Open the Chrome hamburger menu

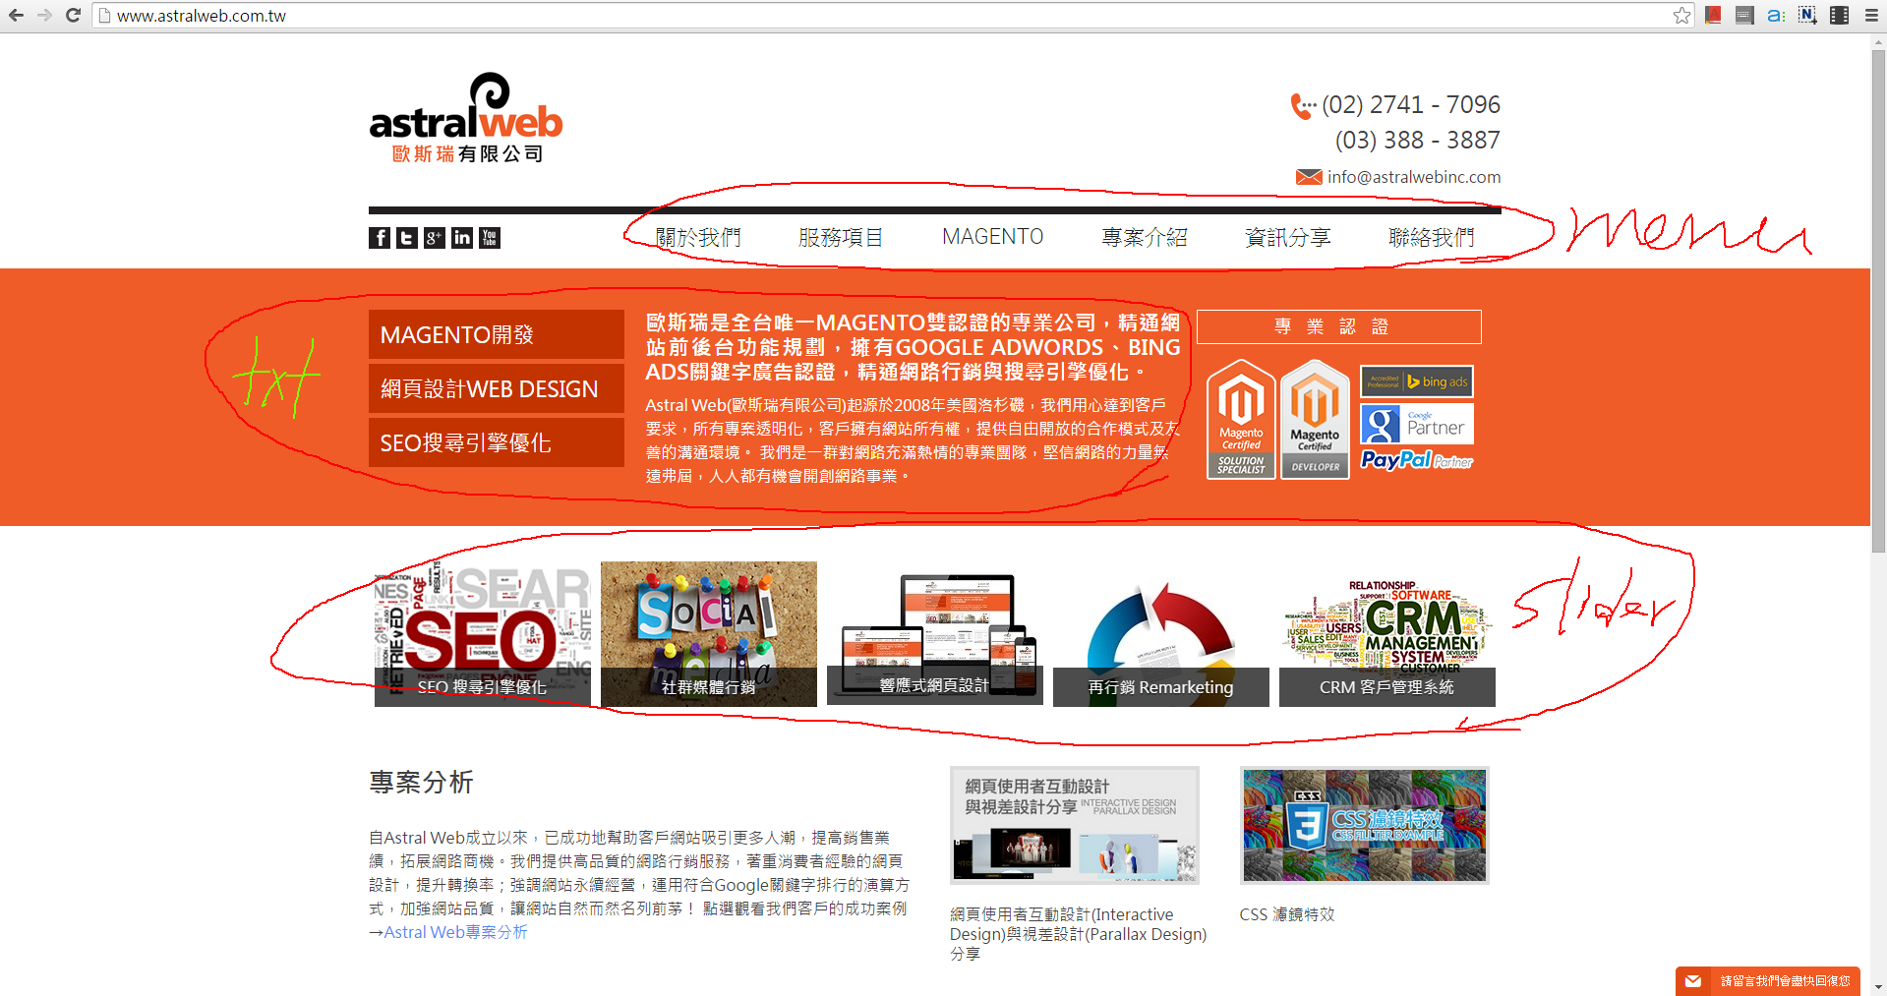1871,16
